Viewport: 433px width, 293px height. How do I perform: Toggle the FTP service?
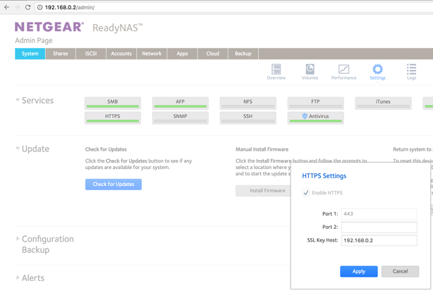[x=316, y=104]
